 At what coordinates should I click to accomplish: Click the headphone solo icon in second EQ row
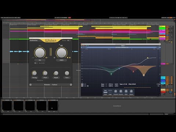pos(85,86)
